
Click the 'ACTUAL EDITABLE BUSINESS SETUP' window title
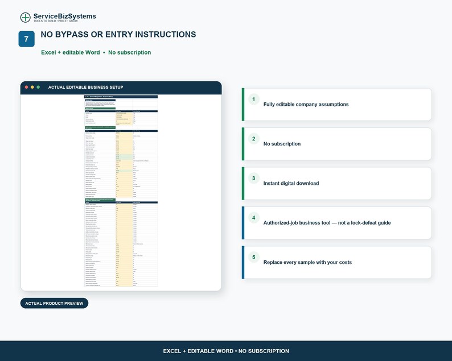pos(85,87)
